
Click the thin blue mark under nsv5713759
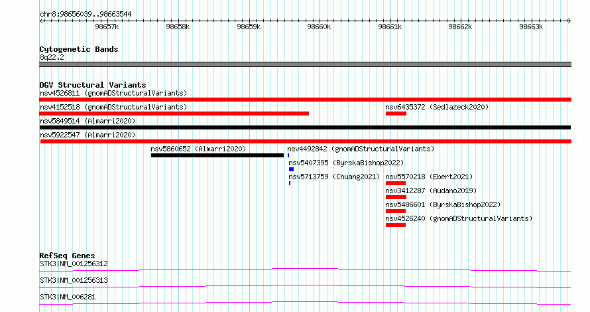click(290, 183)
